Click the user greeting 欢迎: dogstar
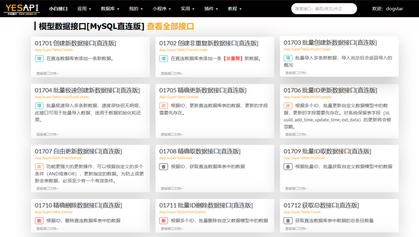The height and width of the screenshot is (237, 419). tap(388, 9)
